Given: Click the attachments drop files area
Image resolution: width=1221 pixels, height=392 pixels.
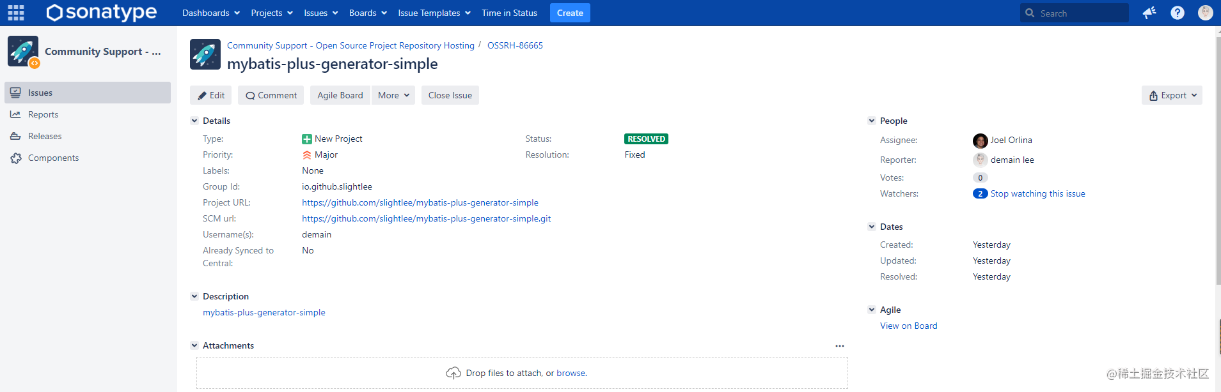Looking at the screenshot, I should click(522, 373).
